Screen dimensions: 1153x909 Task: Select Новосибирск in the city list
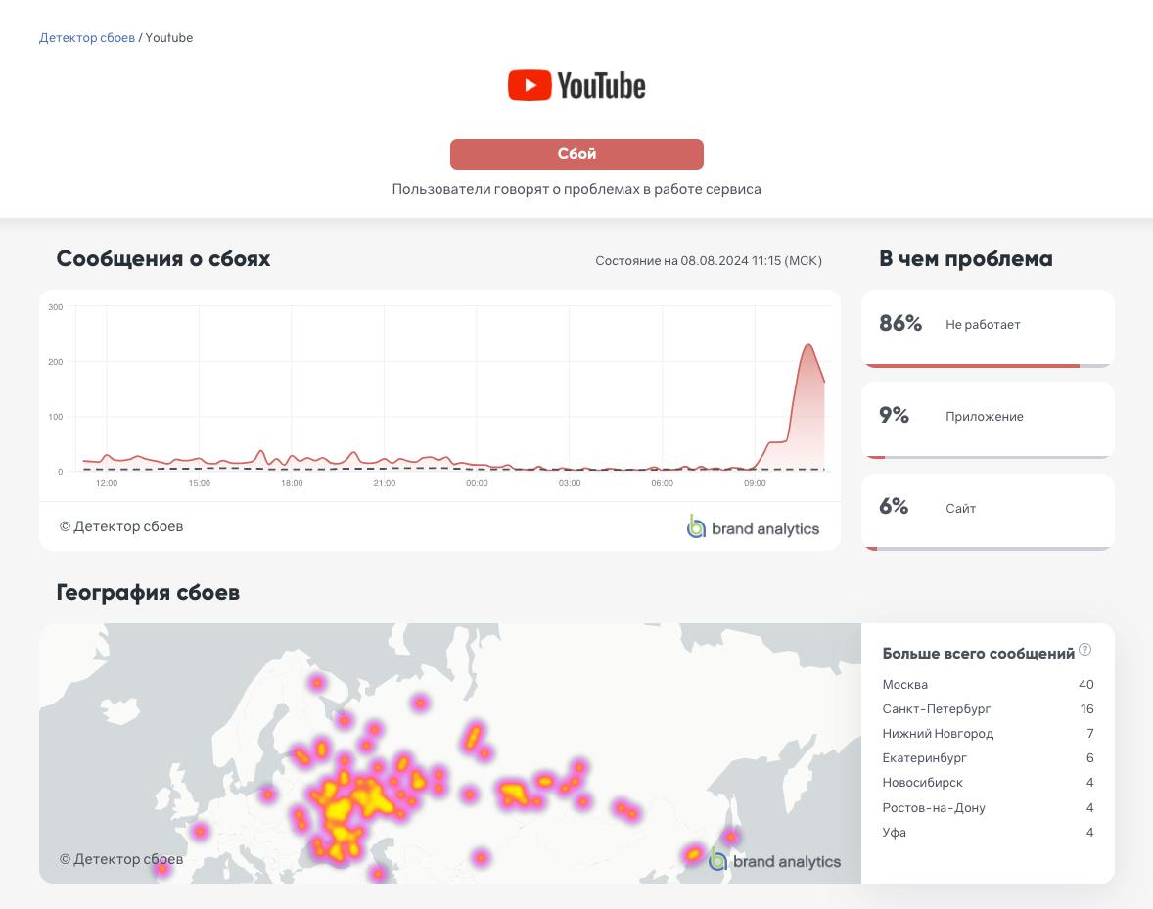(x=923, y=783)
